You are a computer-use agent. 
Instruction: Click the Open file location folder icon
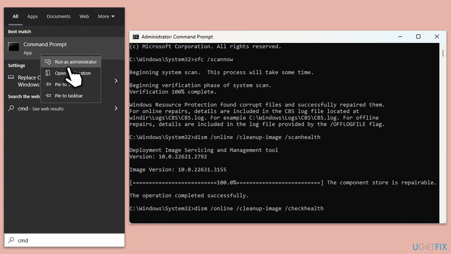pos(48,73)
